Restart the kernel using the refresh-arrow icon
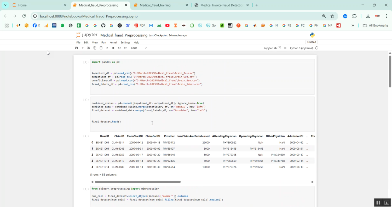The image size is (392, 207). click(x=119, y=48)
